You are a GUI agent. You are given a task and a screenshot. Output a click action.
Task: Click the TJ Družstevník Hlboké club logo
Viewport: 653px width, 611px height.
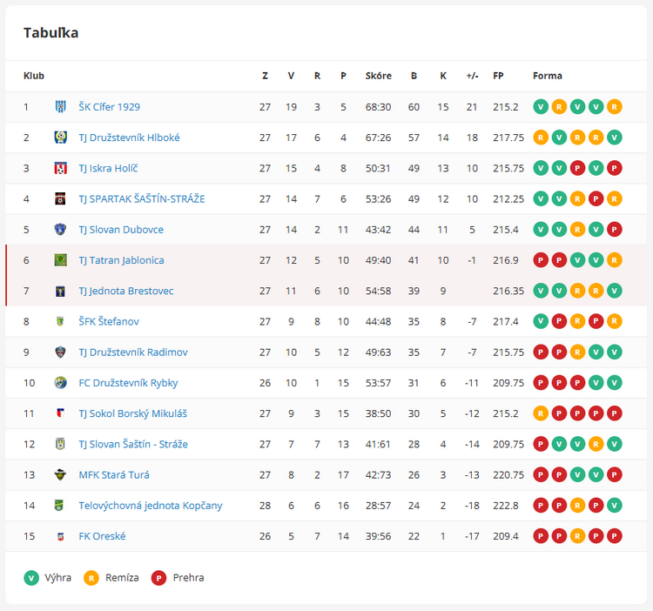point(61,138)
